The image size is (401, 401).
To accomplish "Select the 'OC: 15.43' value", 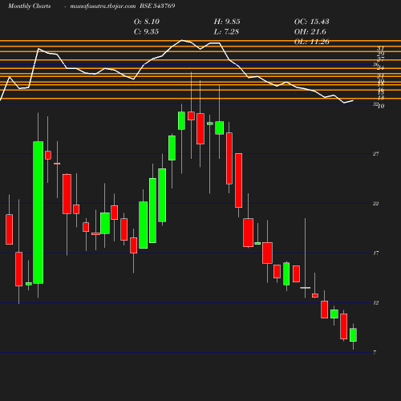I will point(311,22).
